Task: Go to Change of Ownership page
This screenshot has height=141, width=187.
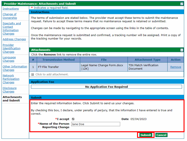Action: (10, 16)
